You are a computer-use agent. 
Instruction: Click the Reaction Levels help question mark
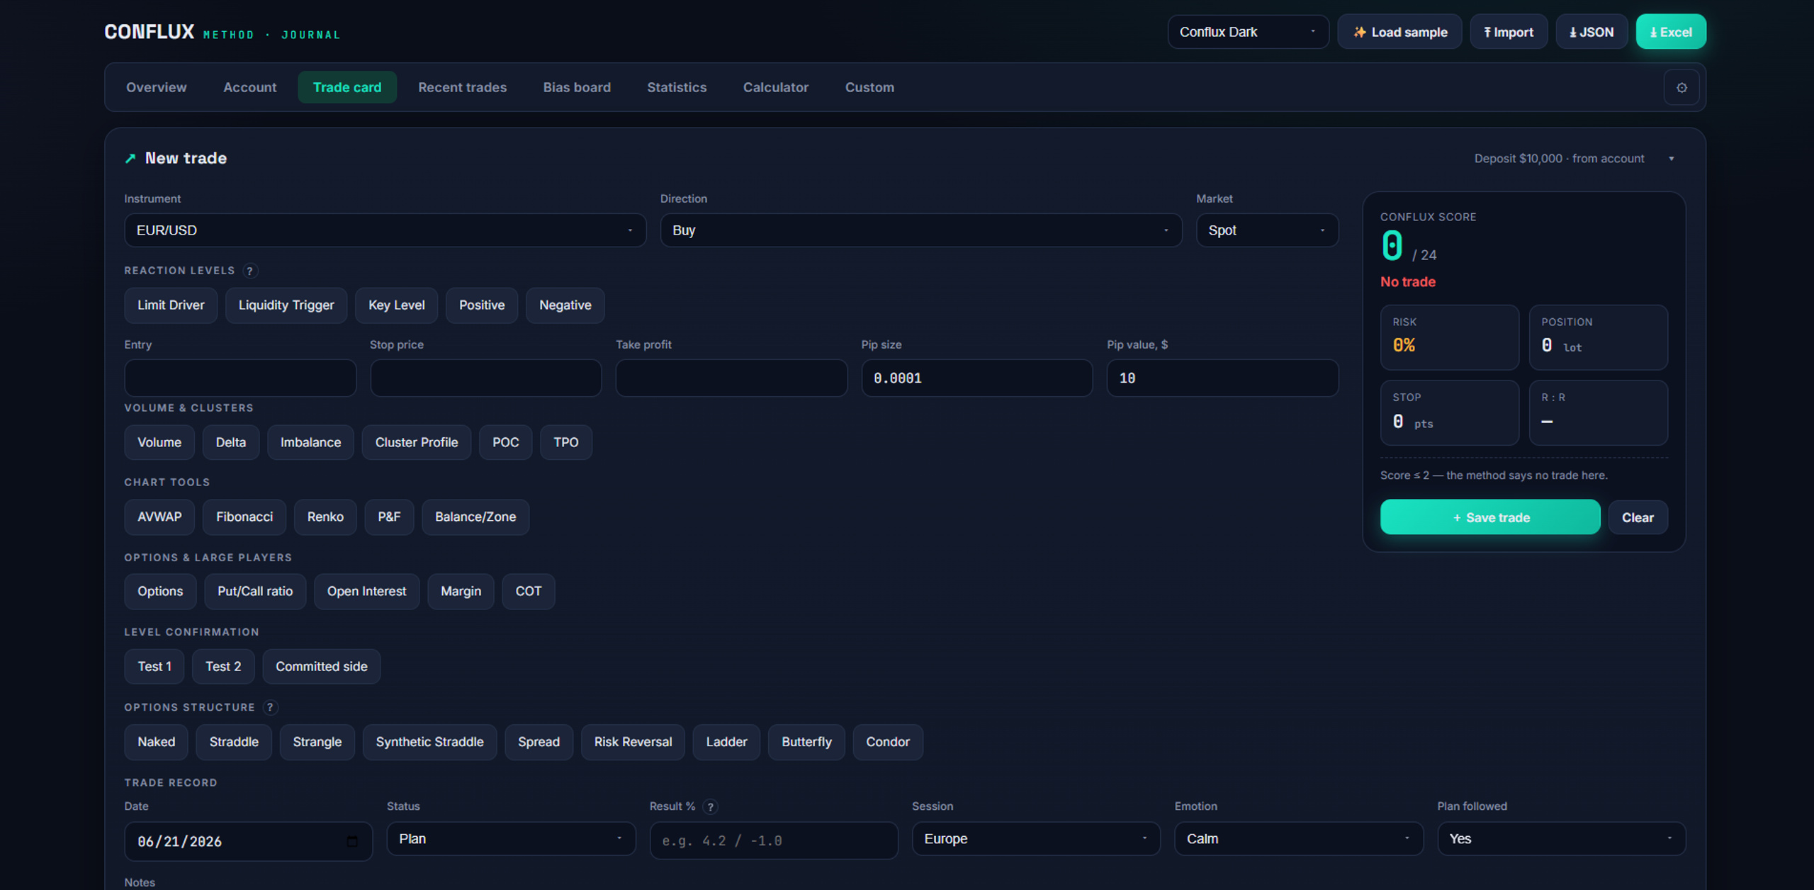click(x=249, y=271)
